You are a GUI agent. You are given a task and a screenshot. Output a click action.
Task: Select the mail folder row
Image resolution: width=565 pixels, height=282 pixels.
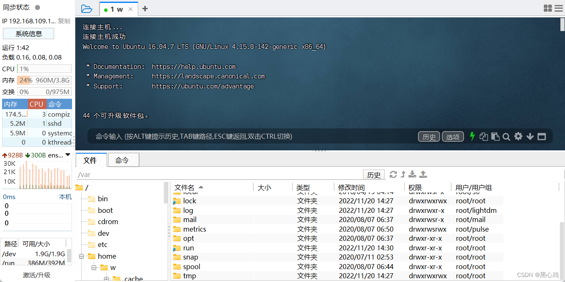[338, 220]
